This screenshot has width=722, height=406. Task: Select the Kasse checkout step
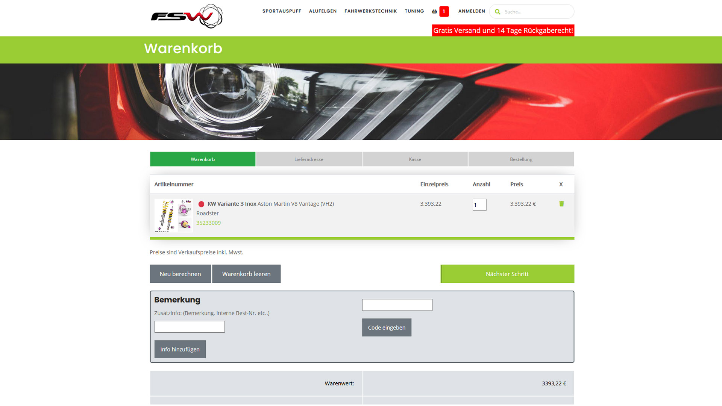415,159
